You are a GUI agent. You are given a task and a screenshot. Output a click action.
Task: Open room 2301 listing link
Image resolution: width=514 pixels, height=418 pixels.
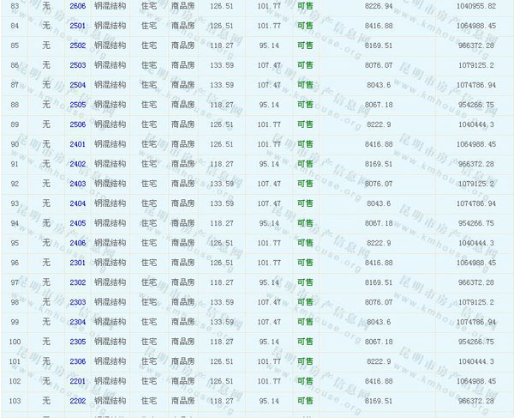click(77, 263)
